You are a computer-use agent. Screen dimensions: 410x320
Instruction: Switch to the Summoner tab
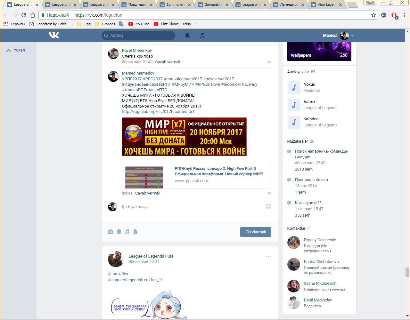[x=176, y=5]
